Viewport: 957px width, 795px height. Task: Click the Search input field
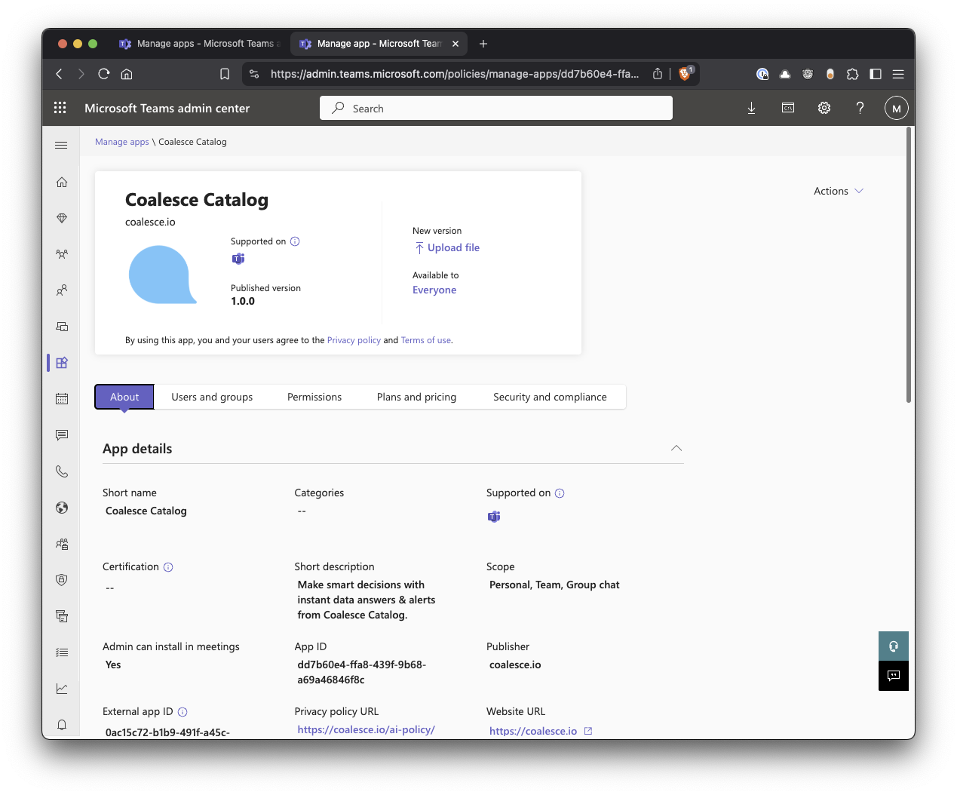pos(496,108)
